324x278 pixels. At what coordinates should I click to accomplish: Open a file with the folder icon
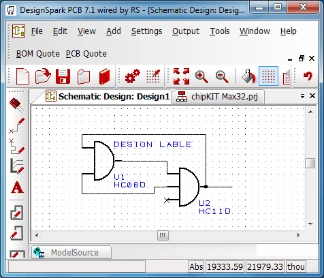[x=43, y=76]
